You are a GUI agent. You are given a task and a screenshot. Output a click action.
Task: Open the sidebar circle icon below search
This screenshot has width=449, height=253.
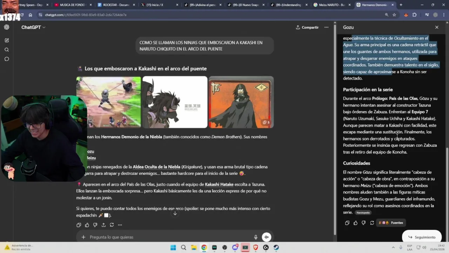tap(7, 59)
